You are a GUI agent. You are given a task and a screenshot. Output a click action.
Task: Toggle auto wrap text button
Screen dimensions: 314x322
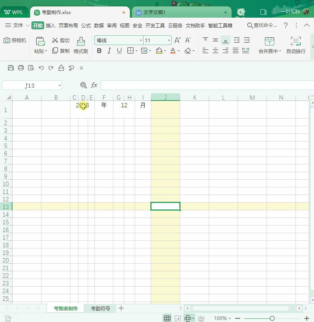click(296, 45)
